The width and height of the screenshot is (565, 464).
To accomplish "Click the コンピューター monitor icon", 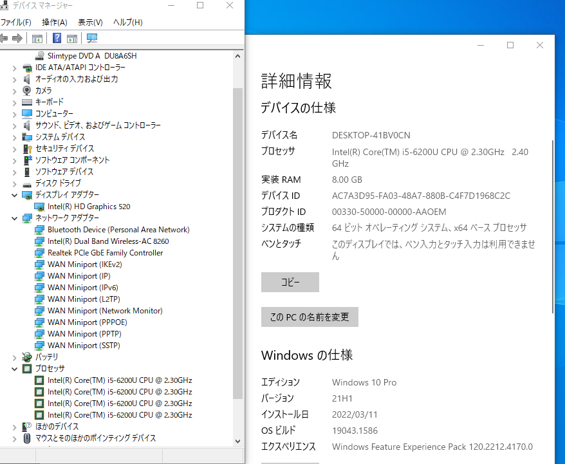I will tap(27, 114).
